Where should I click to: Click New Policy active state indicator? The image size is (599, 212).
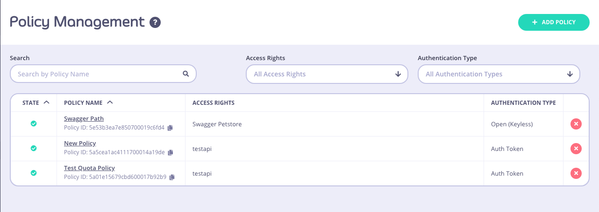click(34, 148)
